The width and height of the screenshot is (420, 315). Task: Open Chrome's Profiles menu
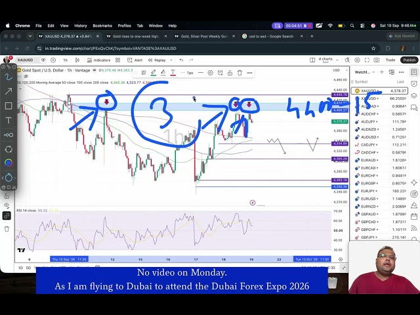pyautogui.click(x=124, y=26)
